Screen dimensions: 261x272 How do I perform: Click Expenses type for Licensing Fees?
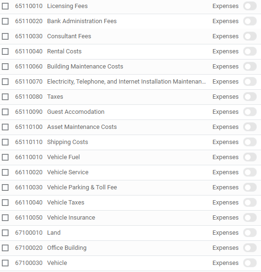coord(225,6)
